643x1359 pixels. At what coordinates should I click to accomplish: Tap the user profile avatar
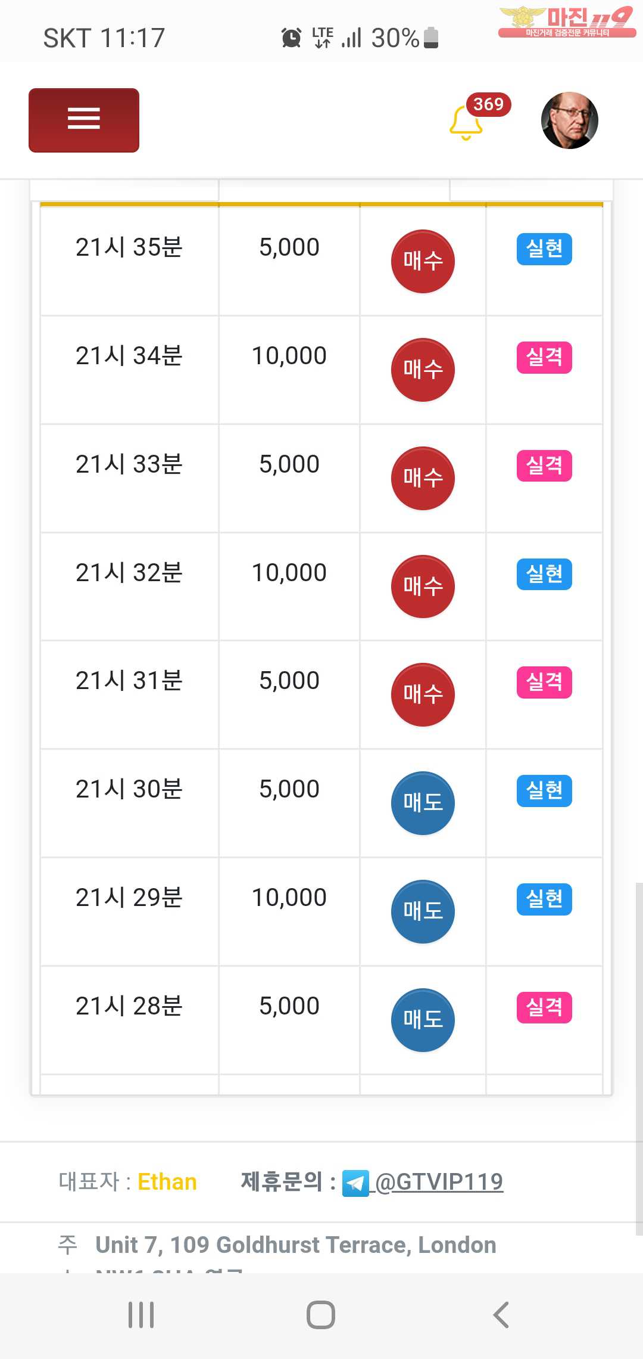[x=569, y=120]
